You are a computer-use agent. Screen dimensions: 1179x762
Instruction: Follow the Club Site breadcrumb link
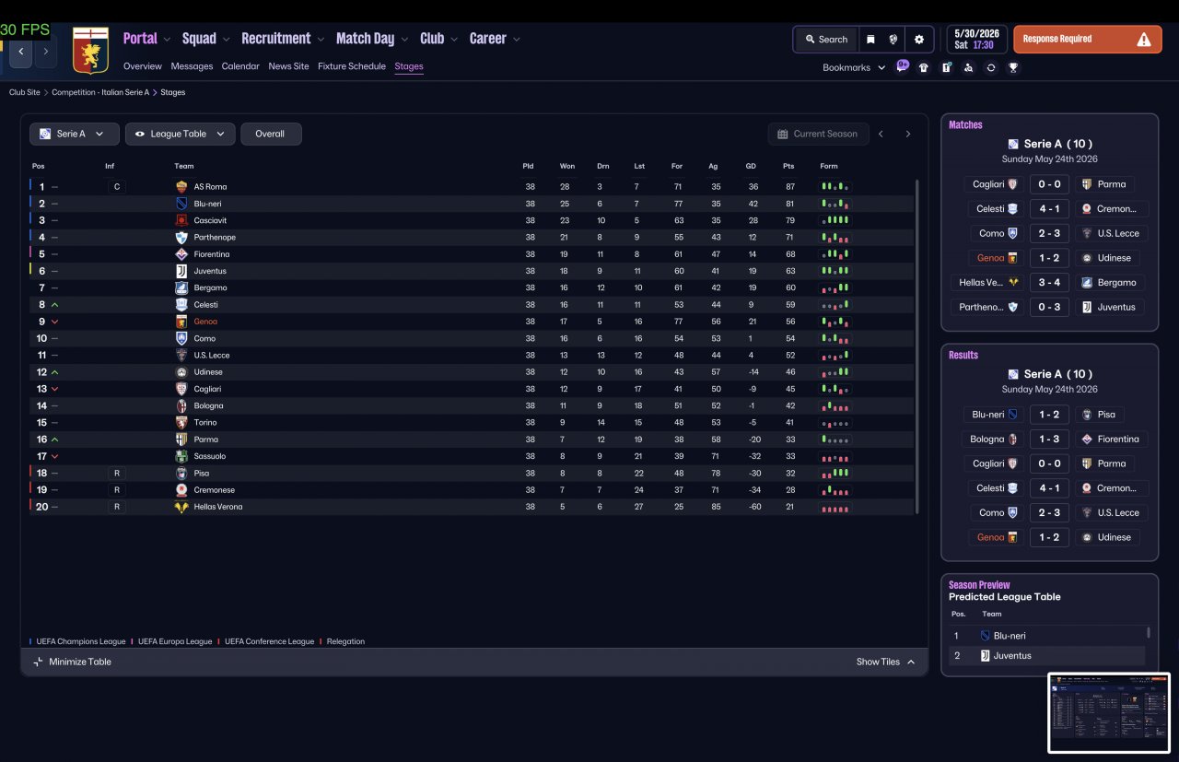pos(25,93)
